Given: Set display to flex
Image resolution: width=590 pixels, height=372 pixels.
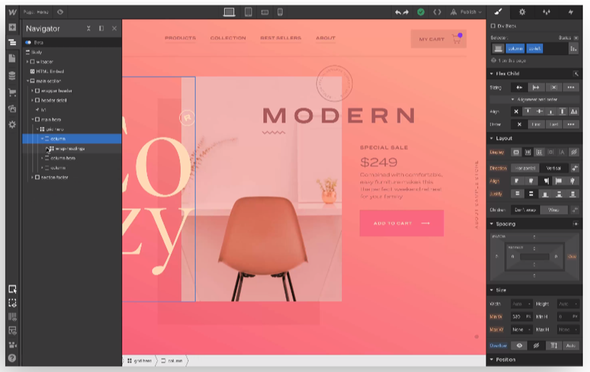Looking at the screenshot, I should [528, 152].
